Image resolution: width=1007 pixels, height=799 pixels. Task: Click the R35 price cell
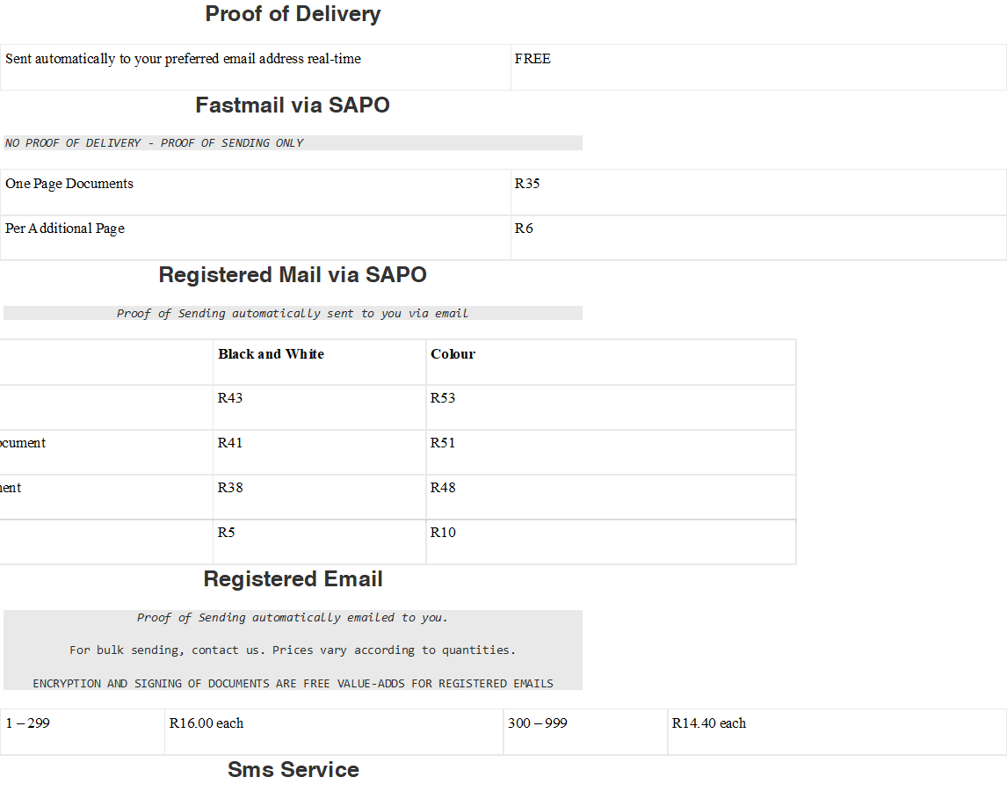(x=527, y=184)
